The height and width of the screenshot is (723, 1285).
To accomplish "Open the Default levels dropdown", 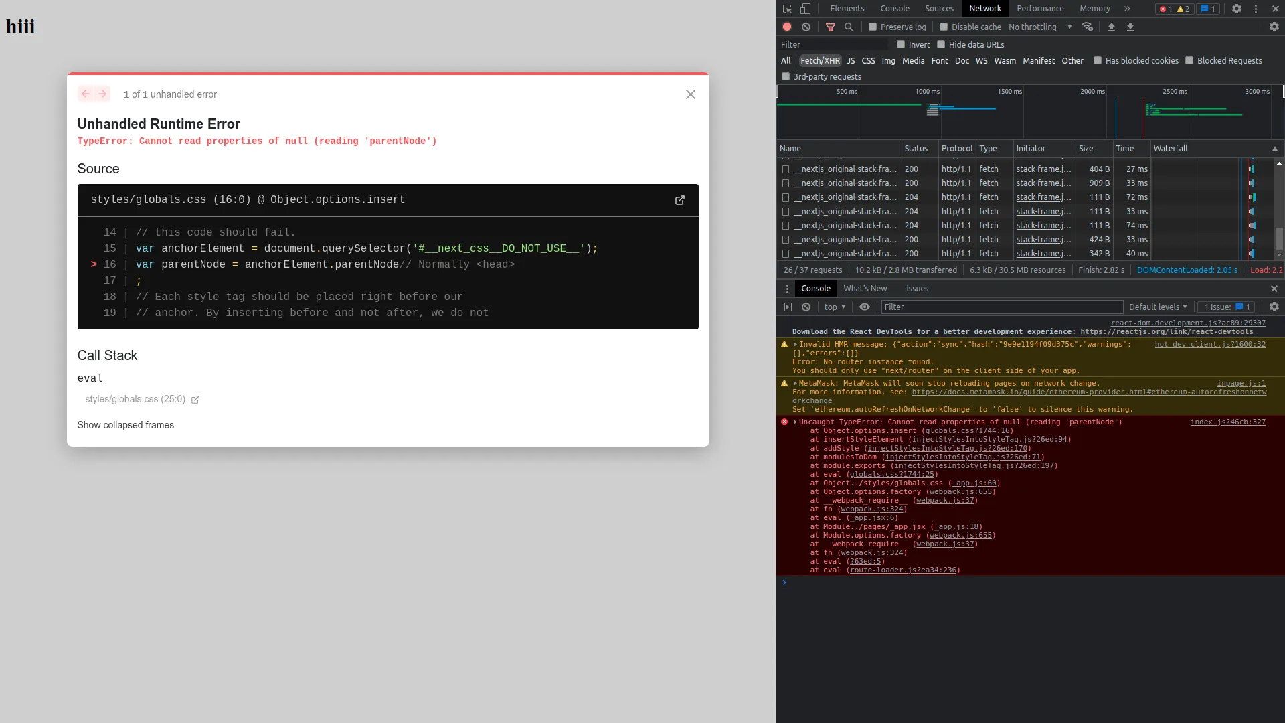I will pyautogui.click(x=1158, y=307).
